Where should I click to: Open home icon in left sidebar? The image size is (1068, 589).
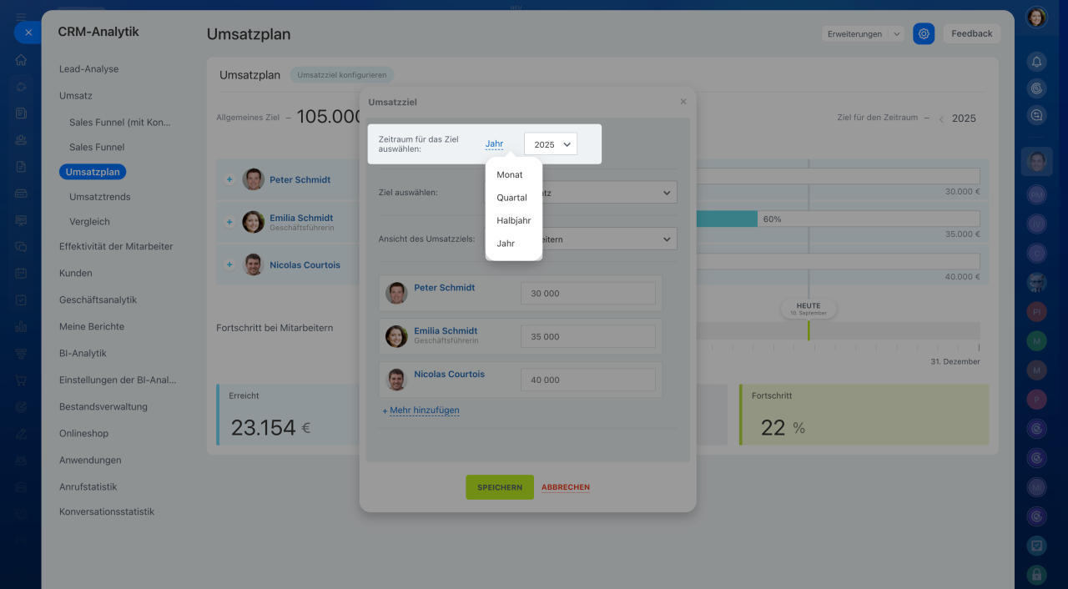pyautogui.click(x=21, y=60)
